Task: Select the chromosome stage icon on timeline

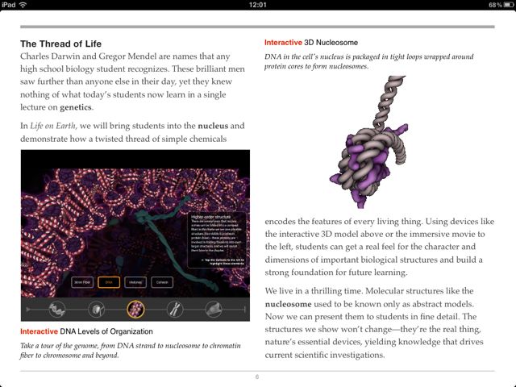Action: 175,310
